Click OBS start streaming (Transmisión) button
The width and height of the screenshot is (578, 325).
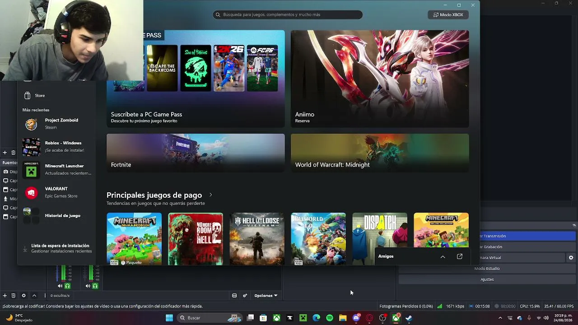pos(527,236)
